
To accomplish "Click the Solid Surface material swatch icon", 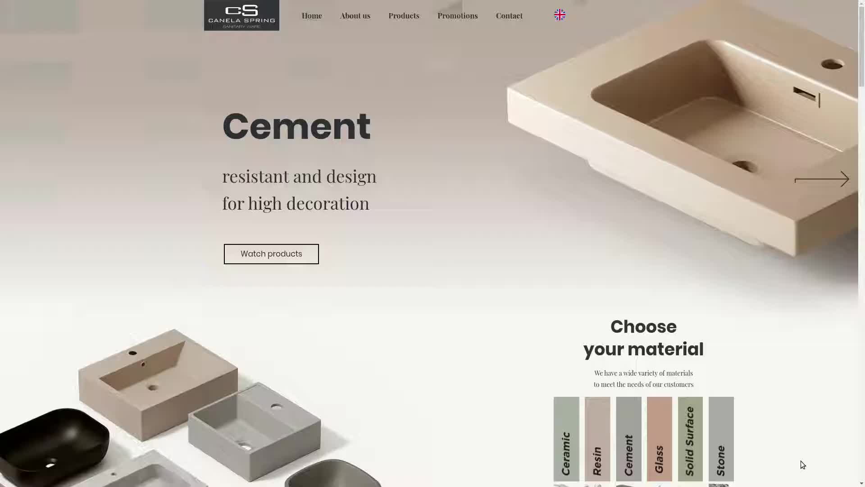I will click(690, 439).
